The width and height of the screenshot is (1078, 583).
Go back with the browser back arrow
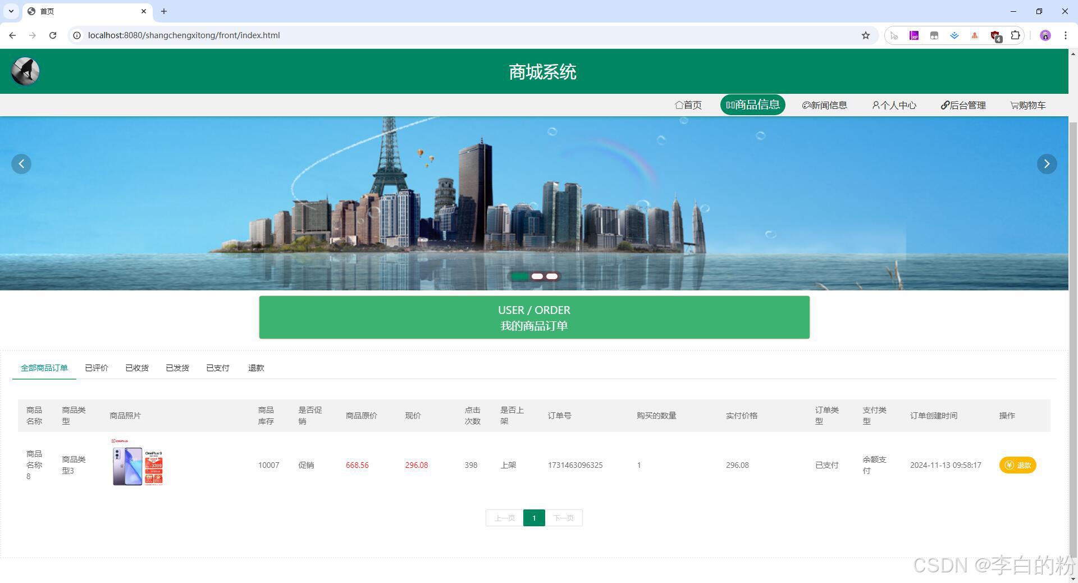coord(12,35)
